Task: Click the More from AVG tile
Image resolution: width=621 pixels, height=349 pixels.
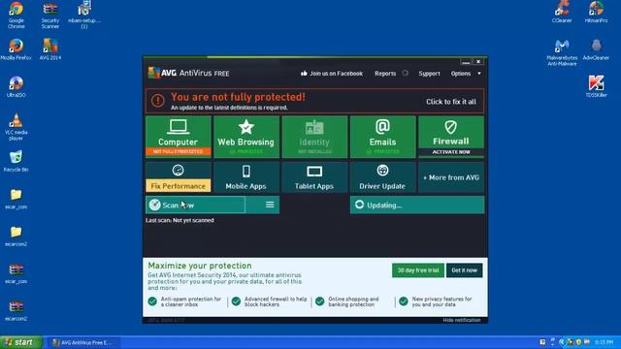Action: [x=450, y=177]
